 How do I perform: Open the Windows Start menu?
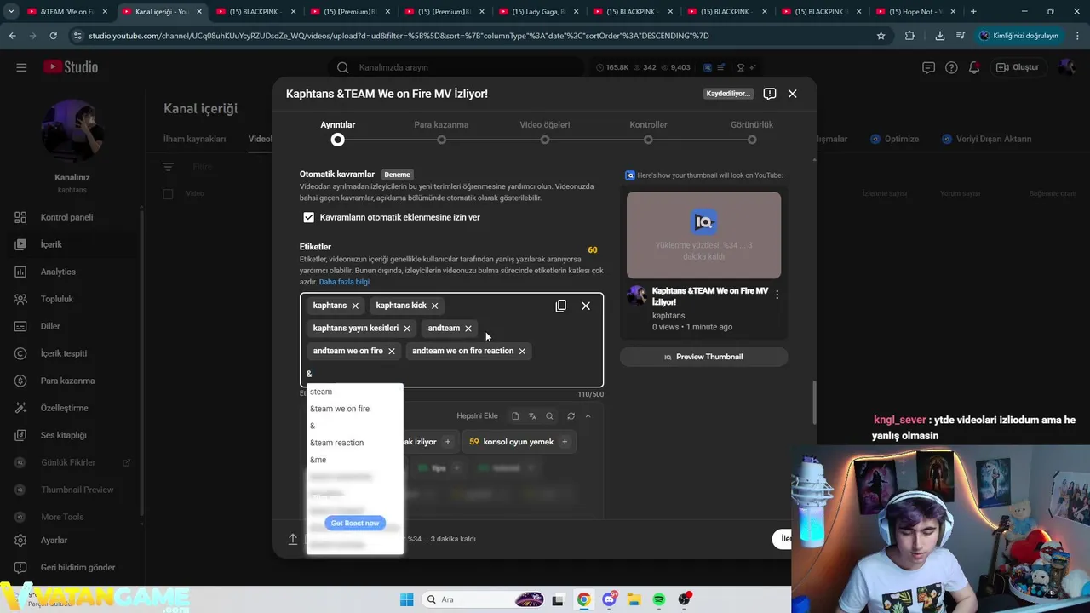click(406, 599)
